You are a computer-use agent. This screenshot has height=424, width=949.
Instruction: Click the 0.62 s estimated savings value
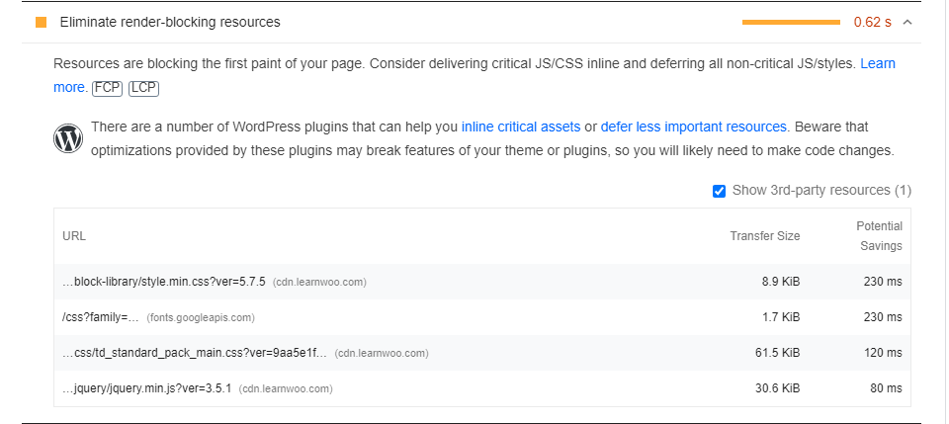coord(872,22)
